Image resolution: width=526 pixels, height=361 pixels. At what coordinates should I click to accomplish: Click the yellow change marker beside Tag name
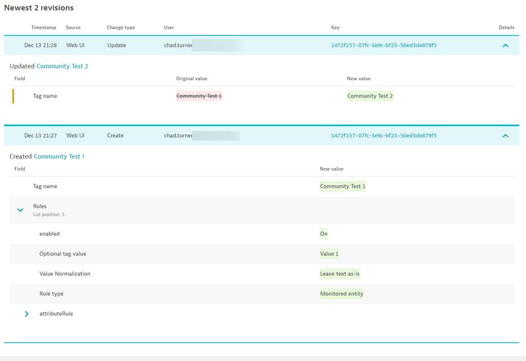(13, 96)
